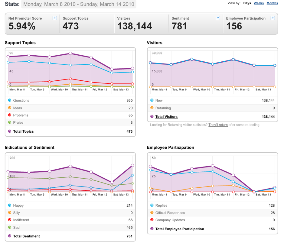Open the Sentiment help question mark

pyautogui.click(x=218, y=18)
